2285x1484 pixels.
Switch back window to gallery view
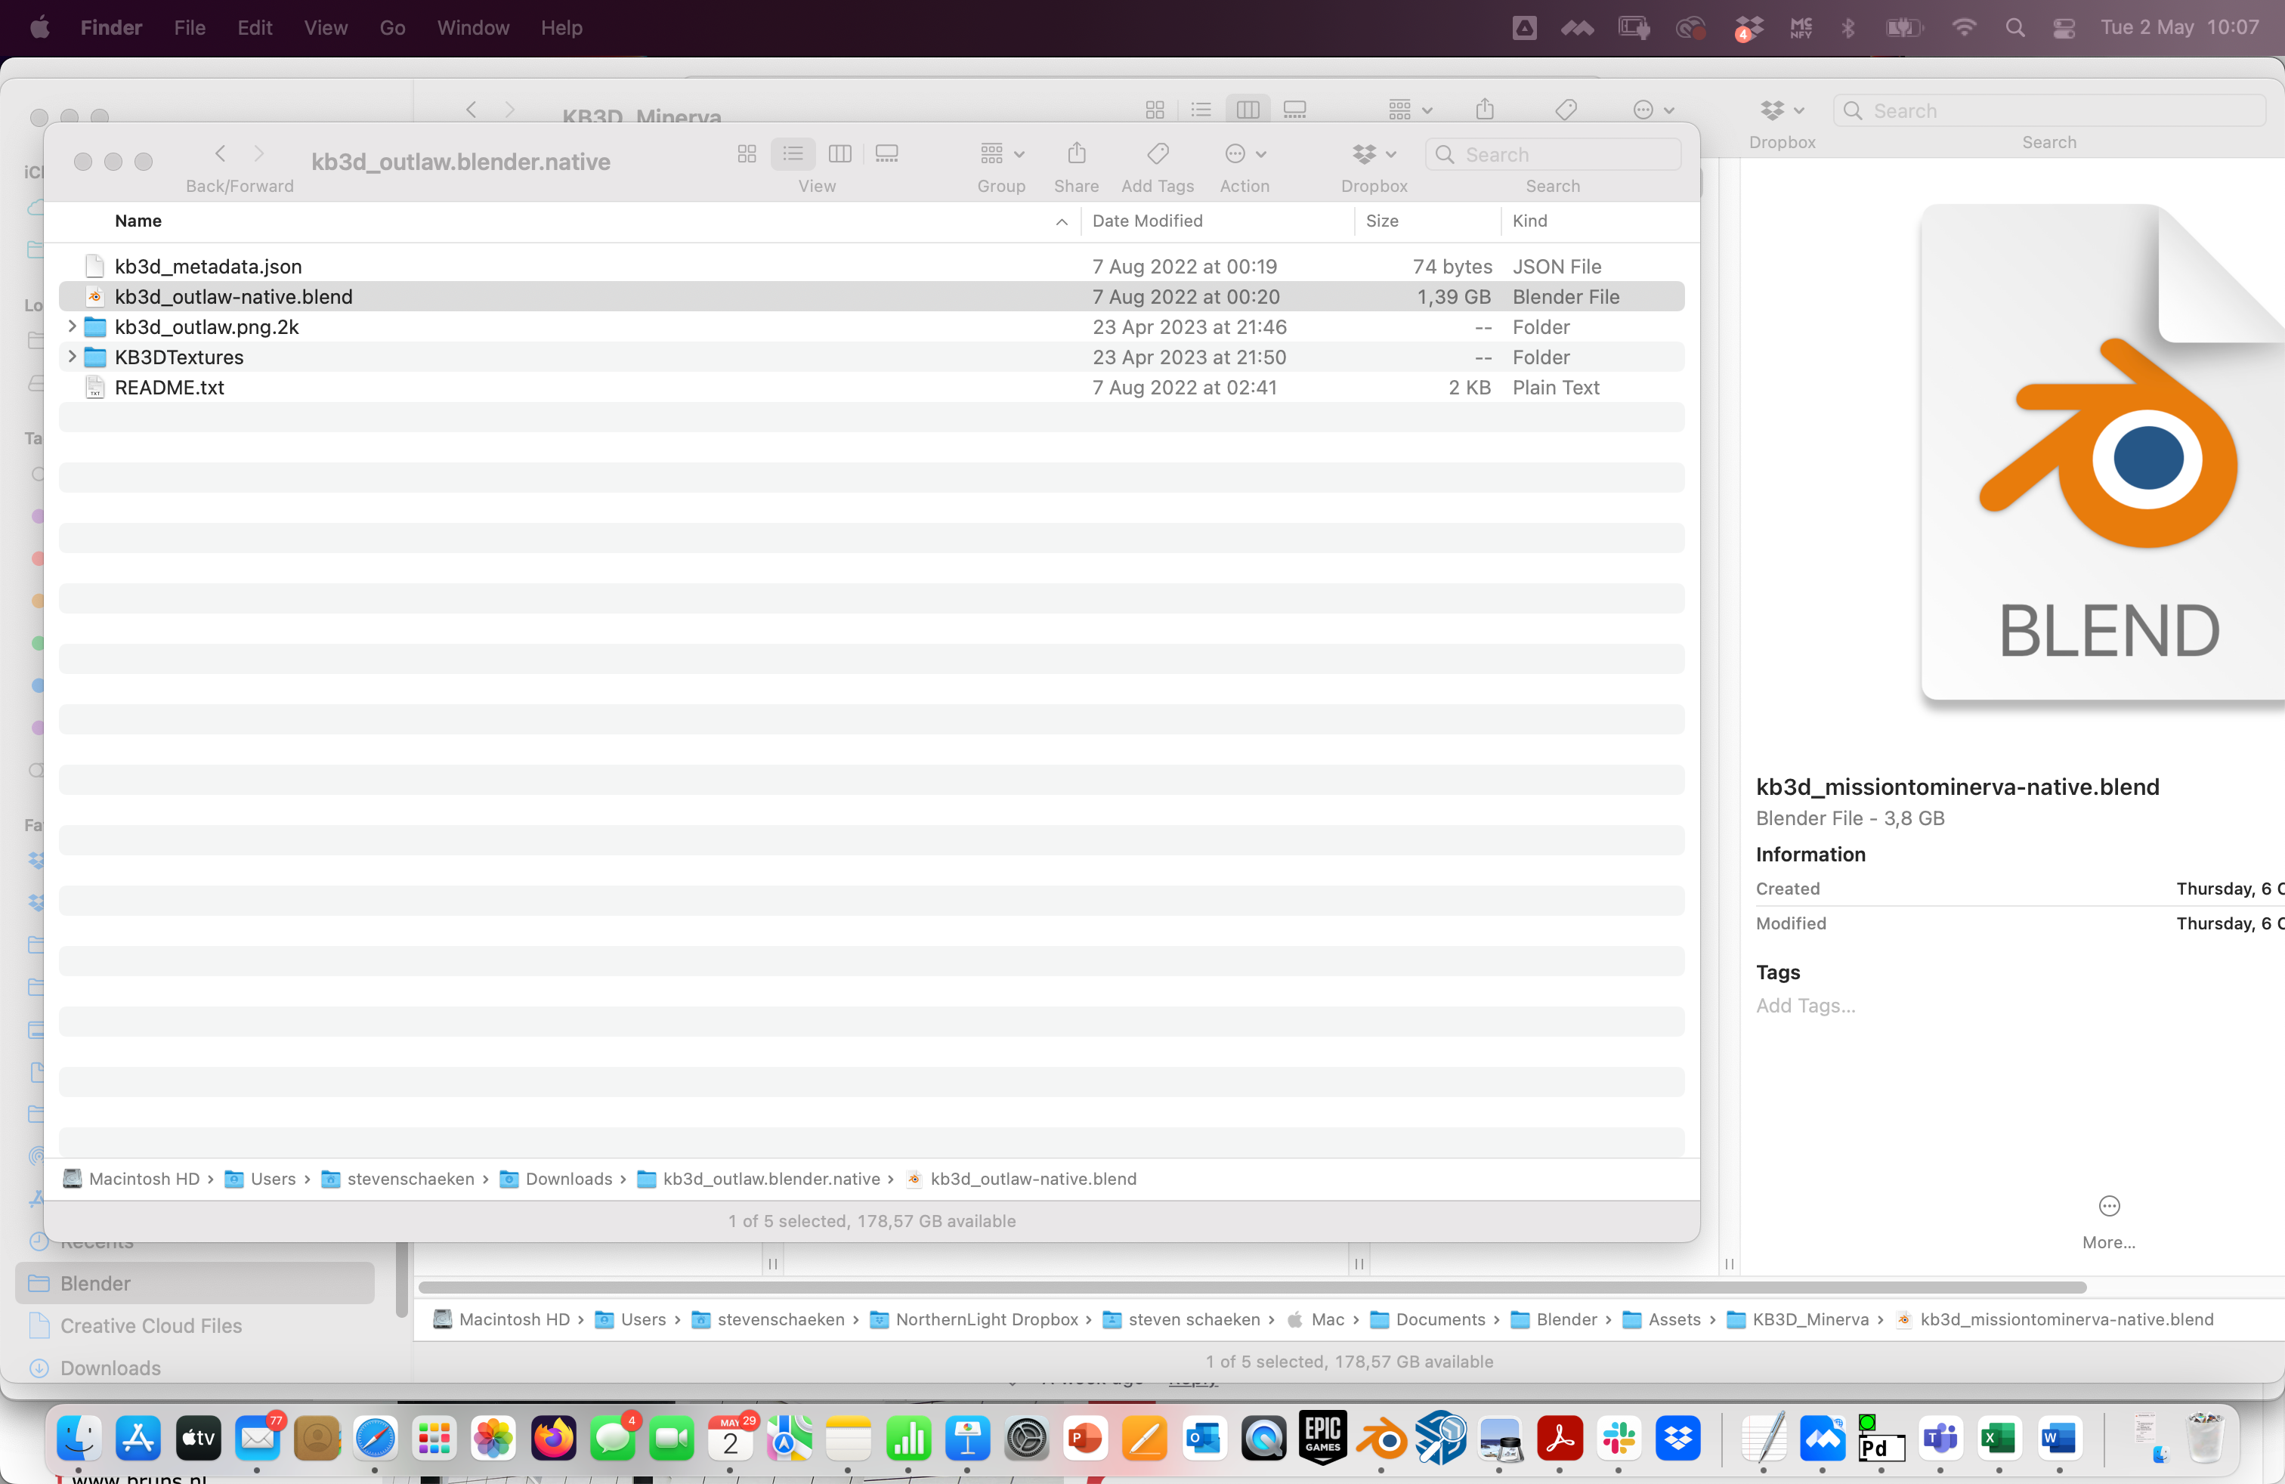(x=1295, y=110)
